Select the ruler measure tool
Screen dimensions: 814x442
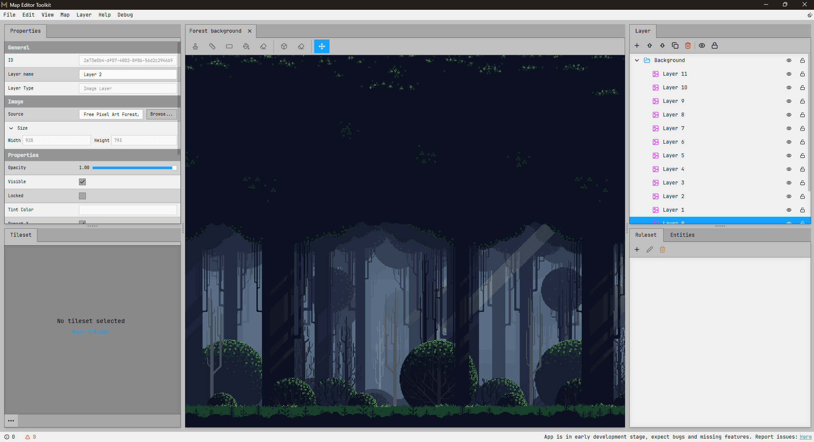pos(212,46)
